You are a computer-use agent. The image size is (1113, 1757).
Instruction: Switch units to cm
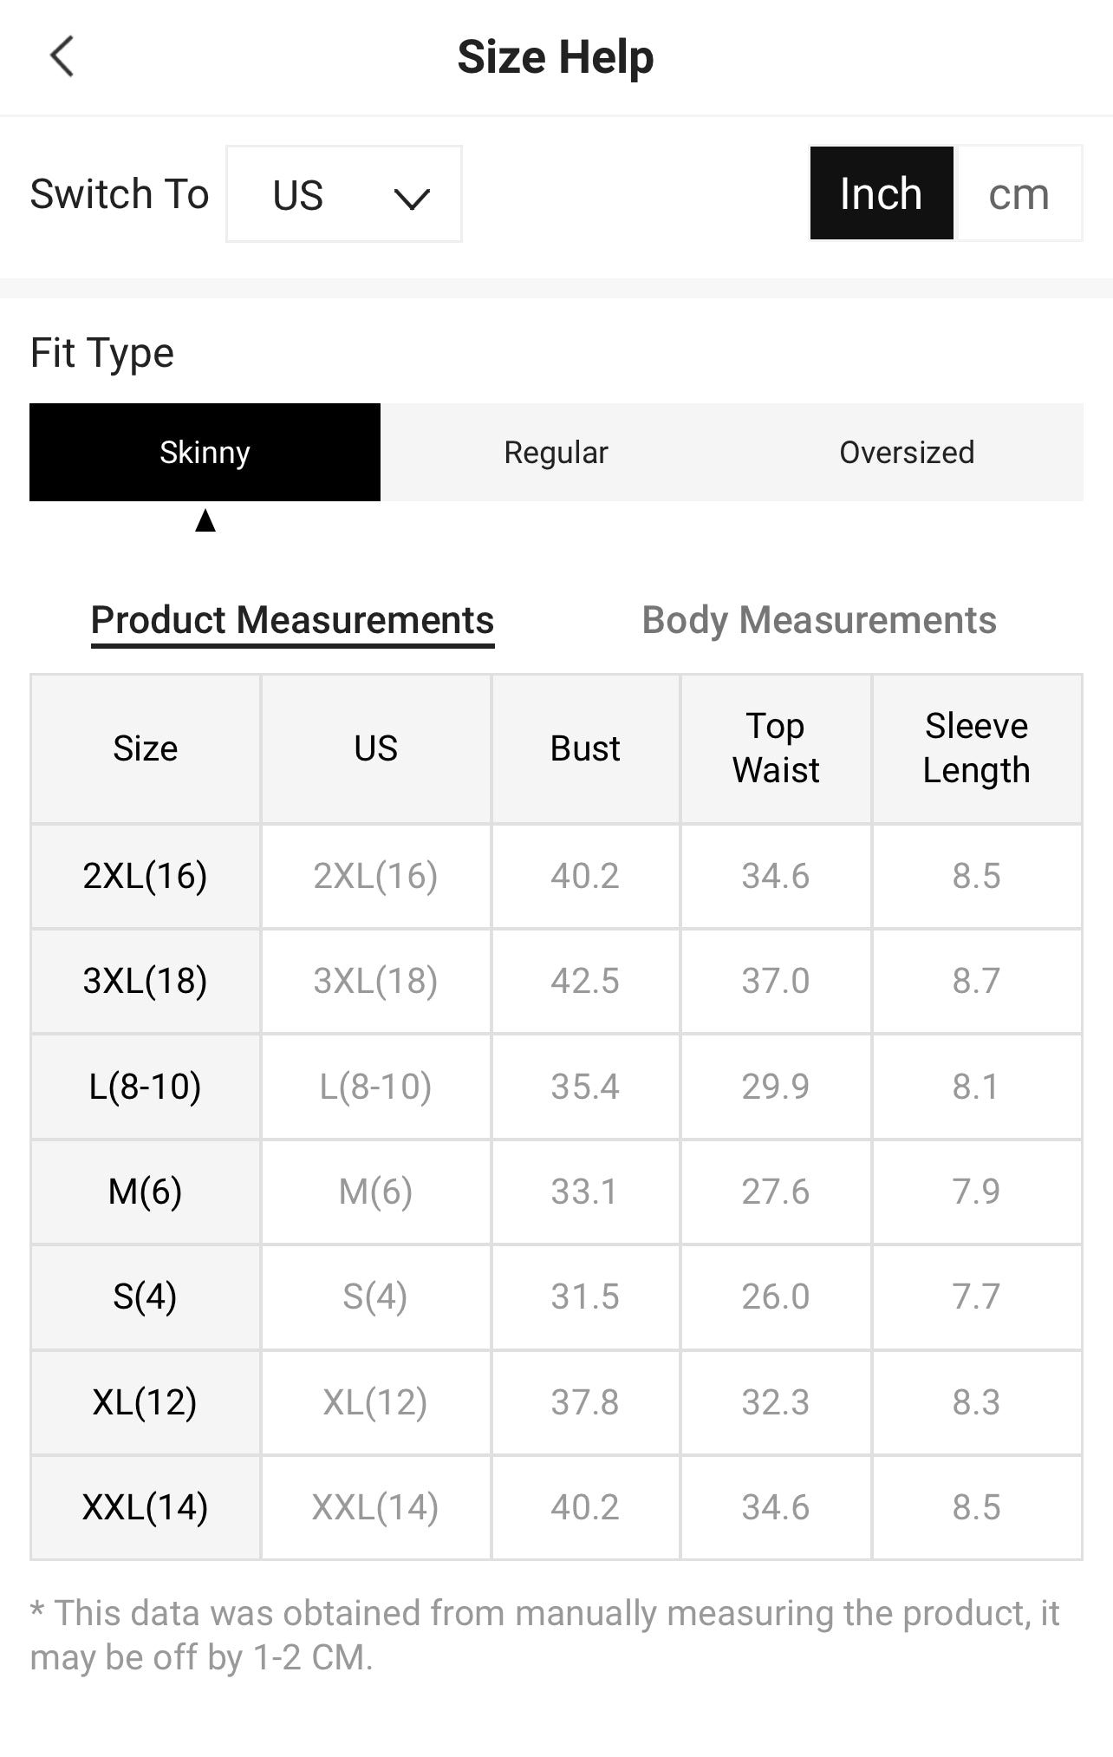coord(1019,193)
